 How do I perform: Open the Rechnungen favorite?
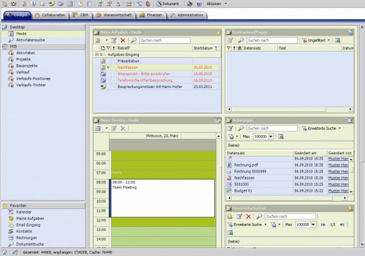[26, 238]
